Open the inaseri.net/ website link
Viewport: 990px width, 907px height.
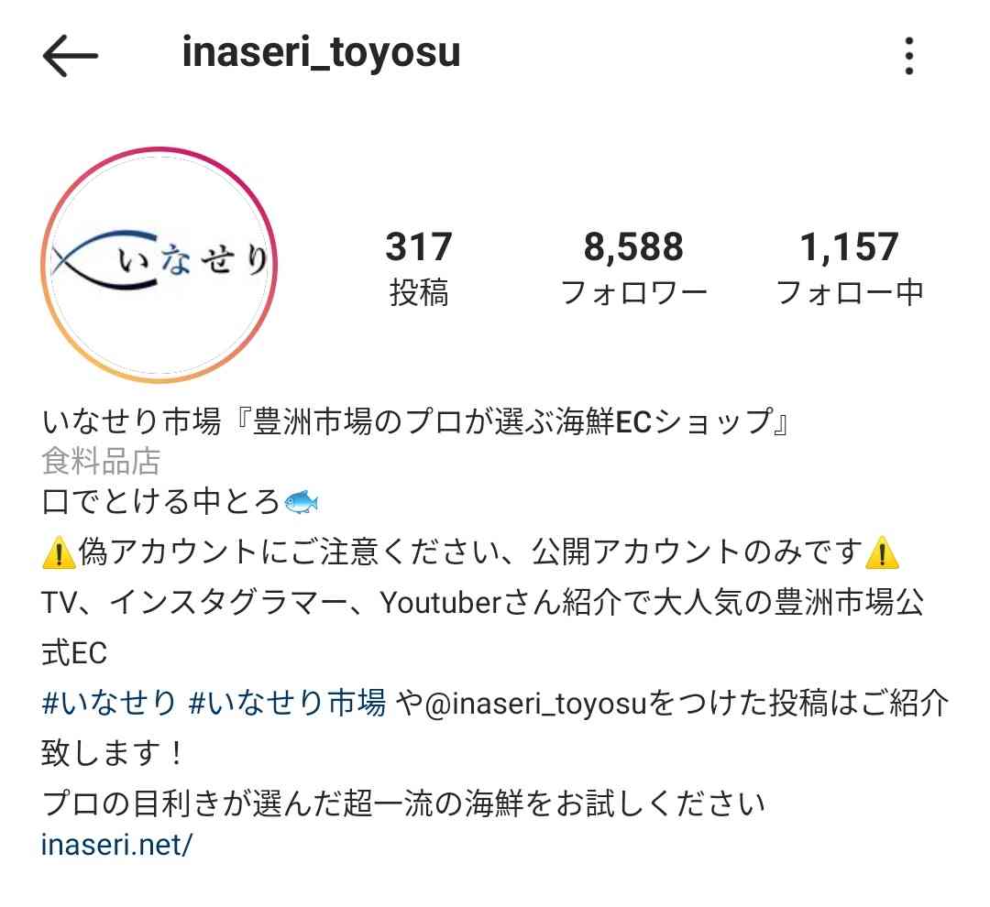click(x=116, y=845)
